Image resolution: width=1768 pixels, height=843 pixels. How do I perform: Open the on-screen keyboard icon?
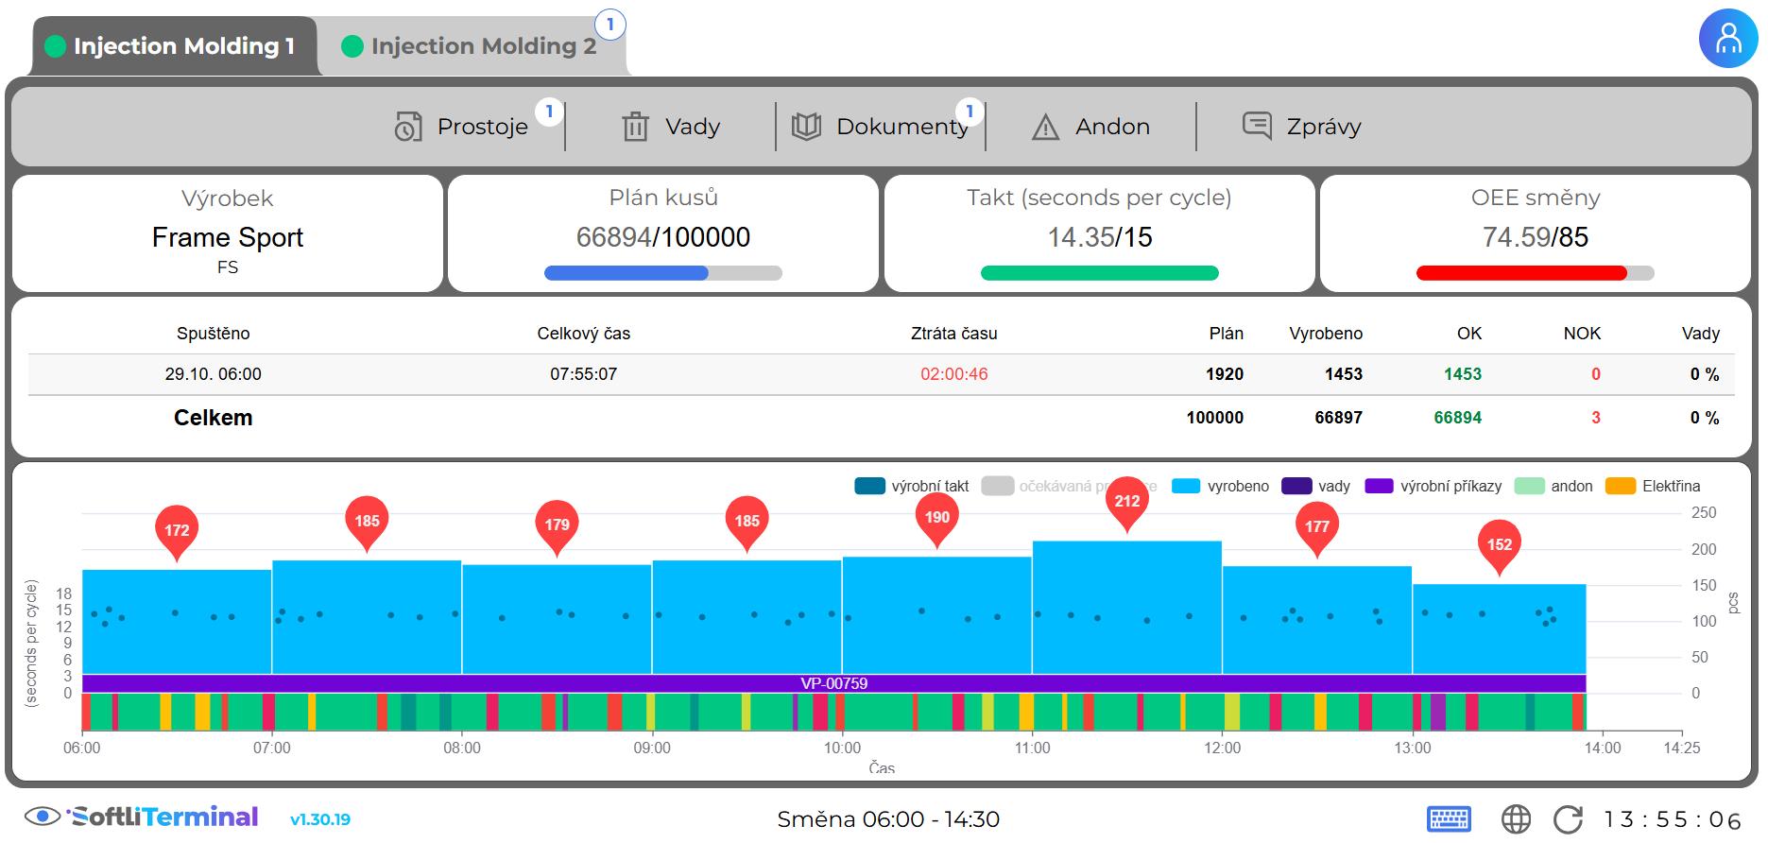pos(1448,818)
